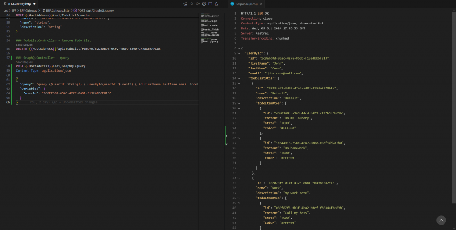Jump to '/query' request in minimap
This screenshot has height=230, width=456.
point(209,41)
